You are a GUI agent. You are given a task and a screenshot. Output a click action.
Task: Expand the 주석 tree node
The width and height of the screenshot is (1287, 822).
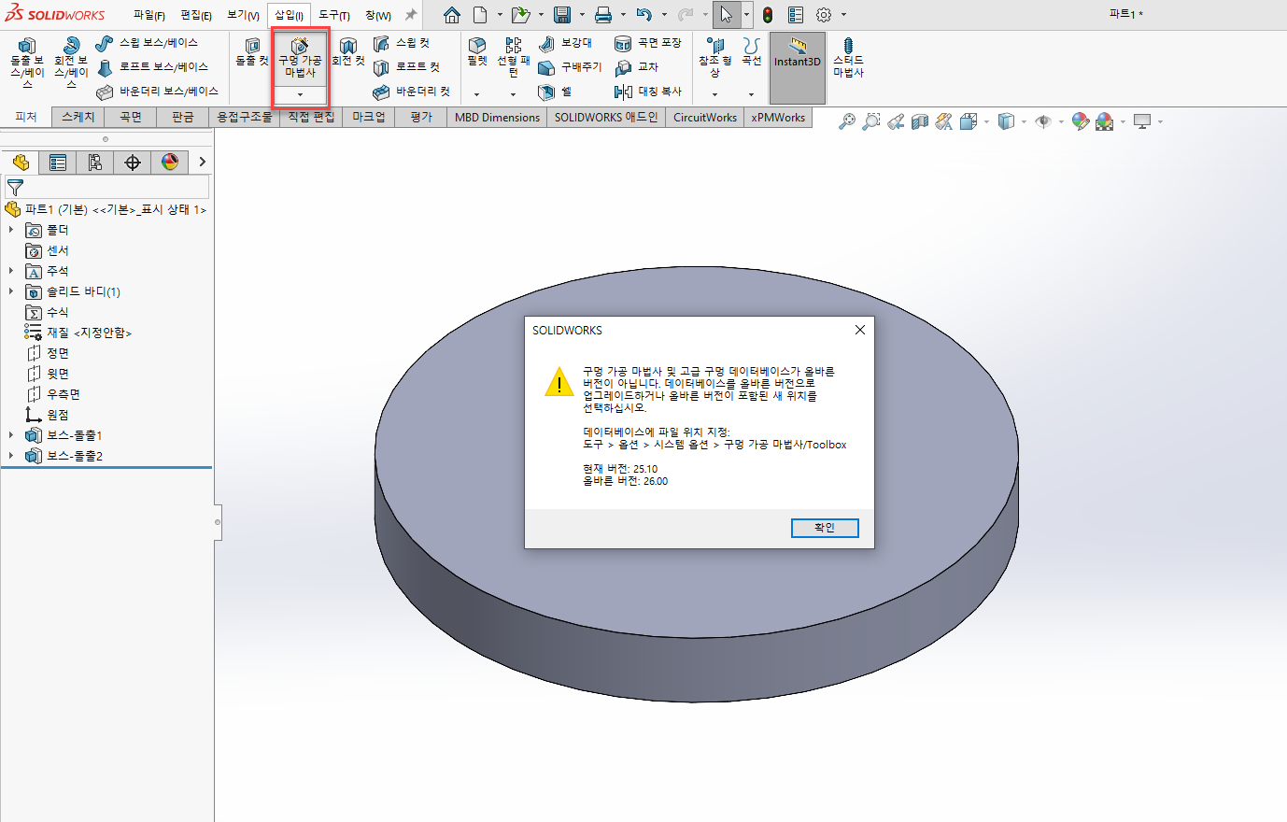tap(11, 271)
